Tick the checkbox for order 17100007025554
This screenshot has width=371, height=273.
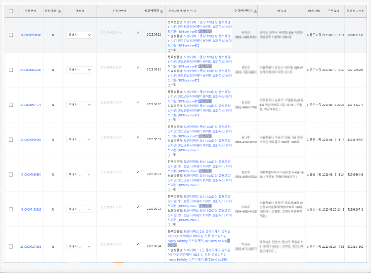11,175
